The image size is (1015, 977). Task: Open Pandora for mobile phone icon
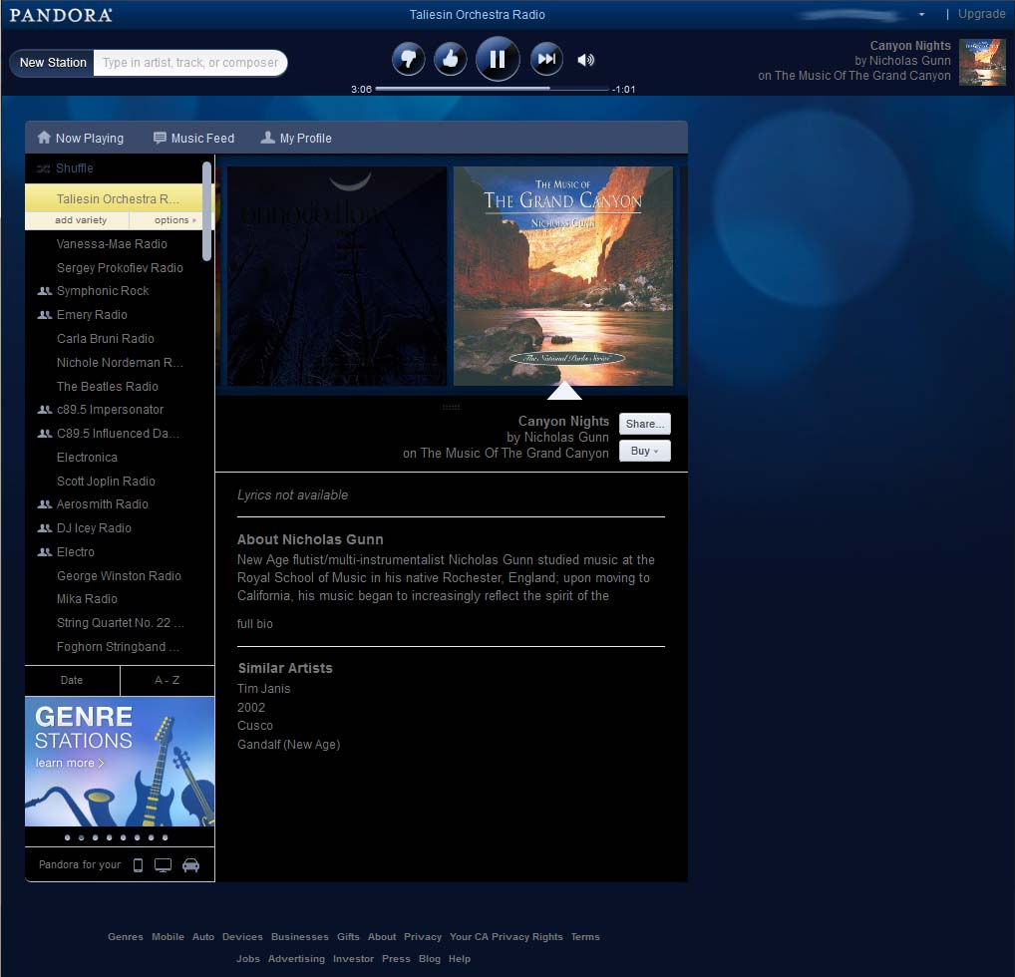point(138,865)
